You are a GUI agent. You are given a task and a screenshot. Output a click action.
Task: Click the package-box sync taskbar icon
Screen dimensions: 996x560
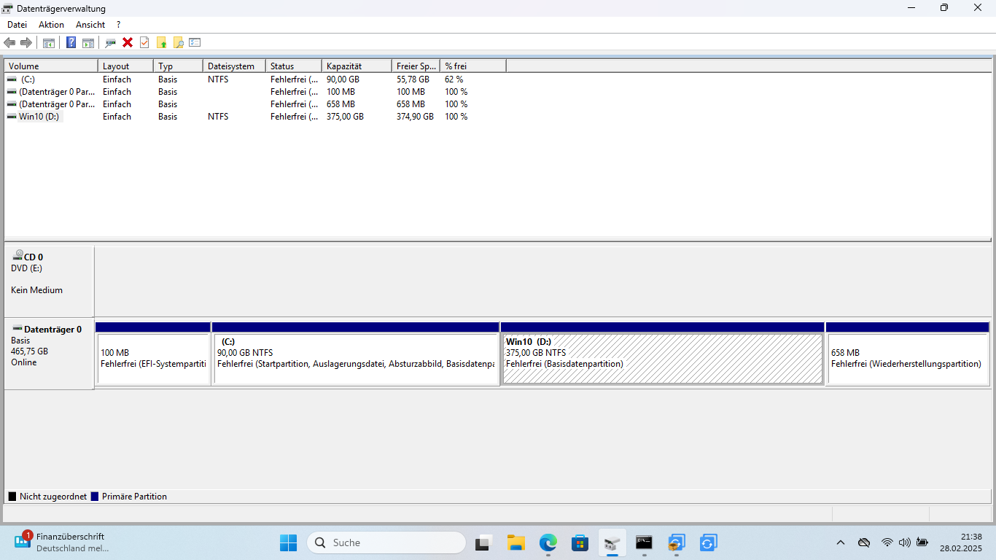676,542
